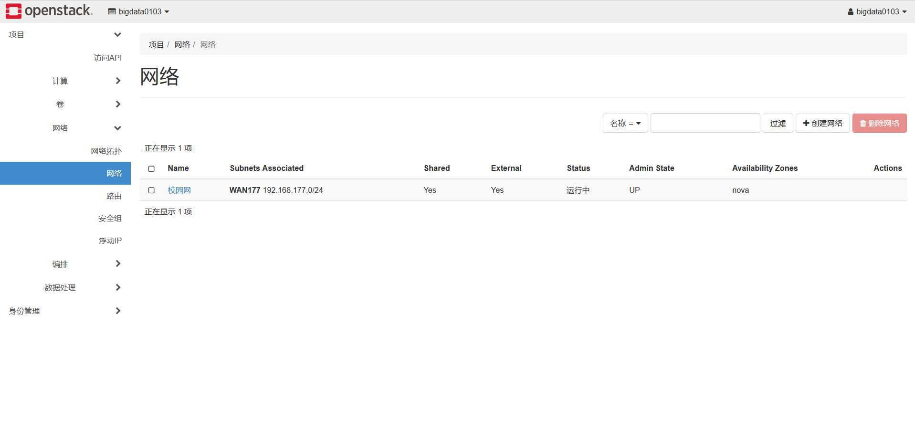Expand the 数据处理 section chevron
This screenshot has height=441, width=915.
coord(118,287)
